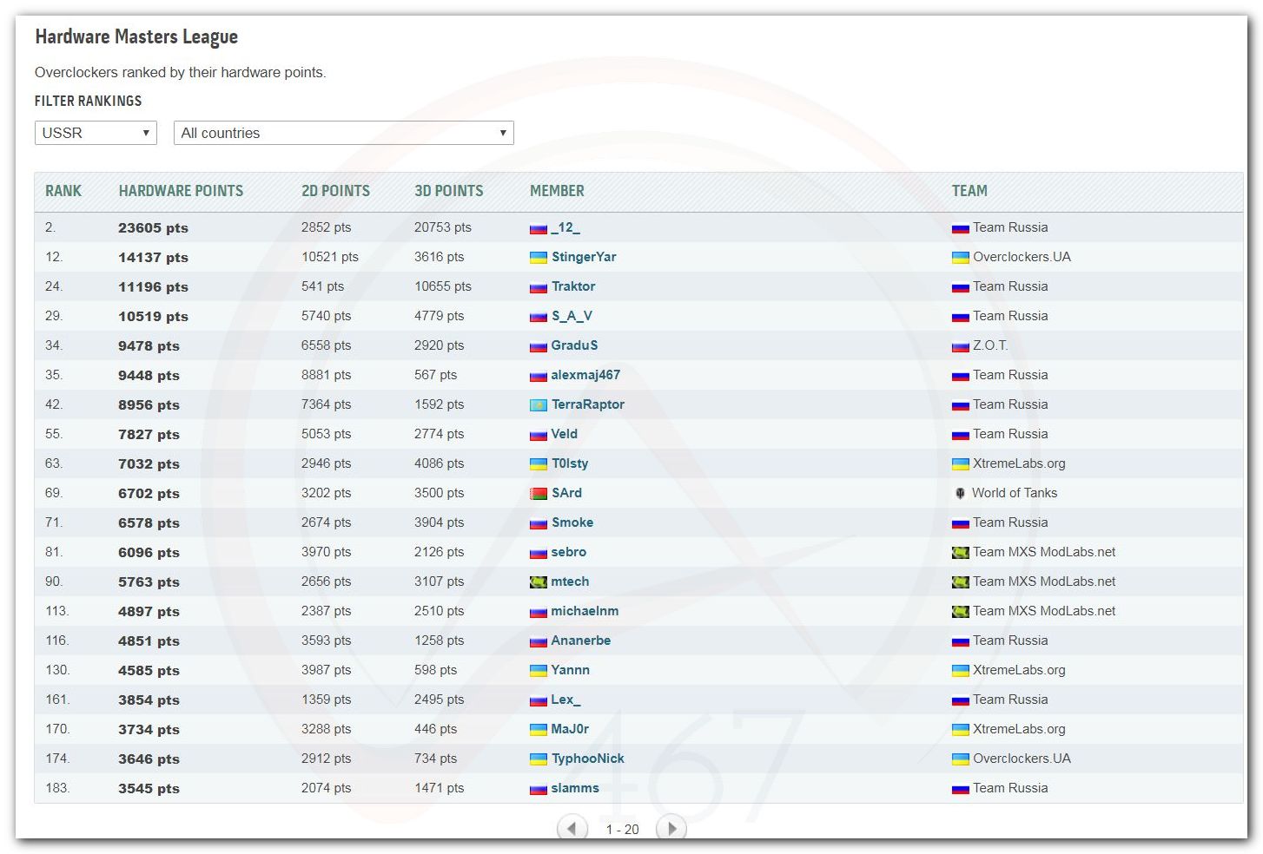1263x854 pixels.
Task: Click the Russian flag beside _12_
Action: pyautogui.click(x=539, y=228)
